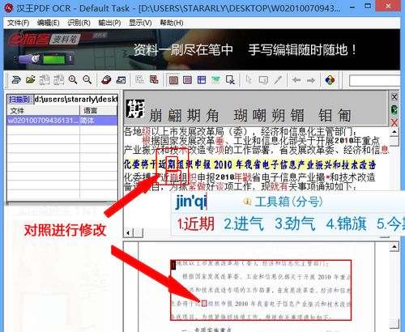Open the 帮助(H) menu
Image resolution: width=405 pixels, height=332 pixels.
[x=172, y=23]
